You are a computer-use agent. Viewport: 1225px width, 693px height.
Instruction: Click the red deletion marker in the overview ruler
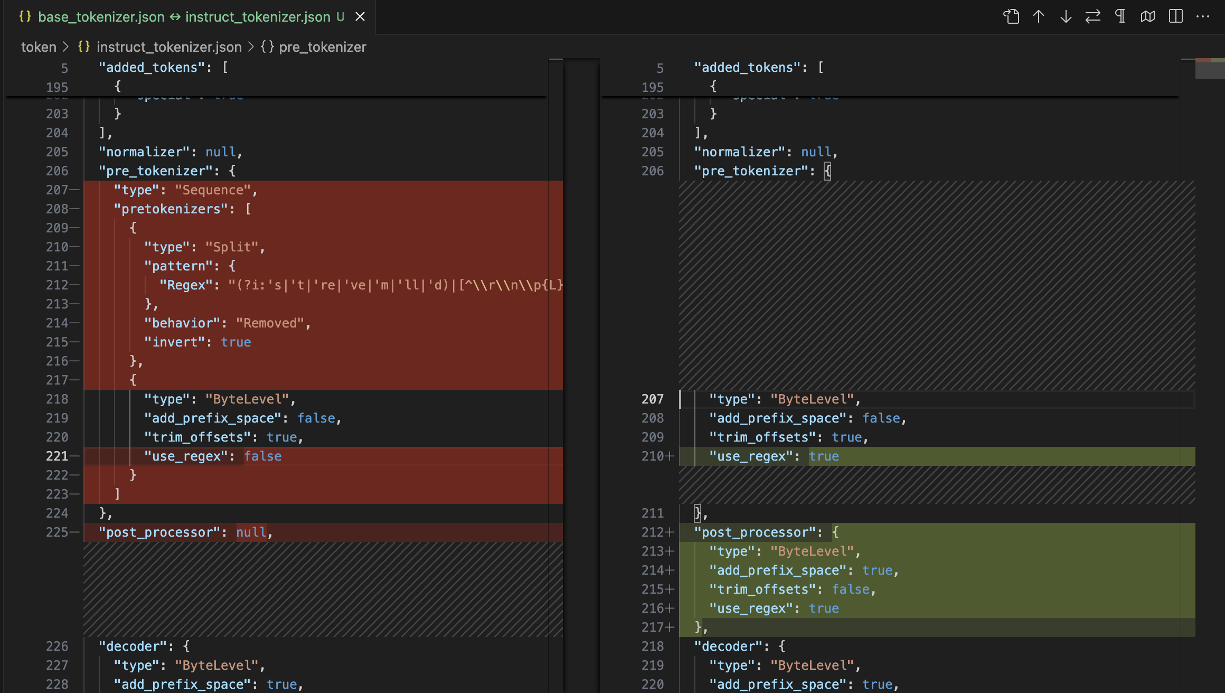tap(1203, 60)
